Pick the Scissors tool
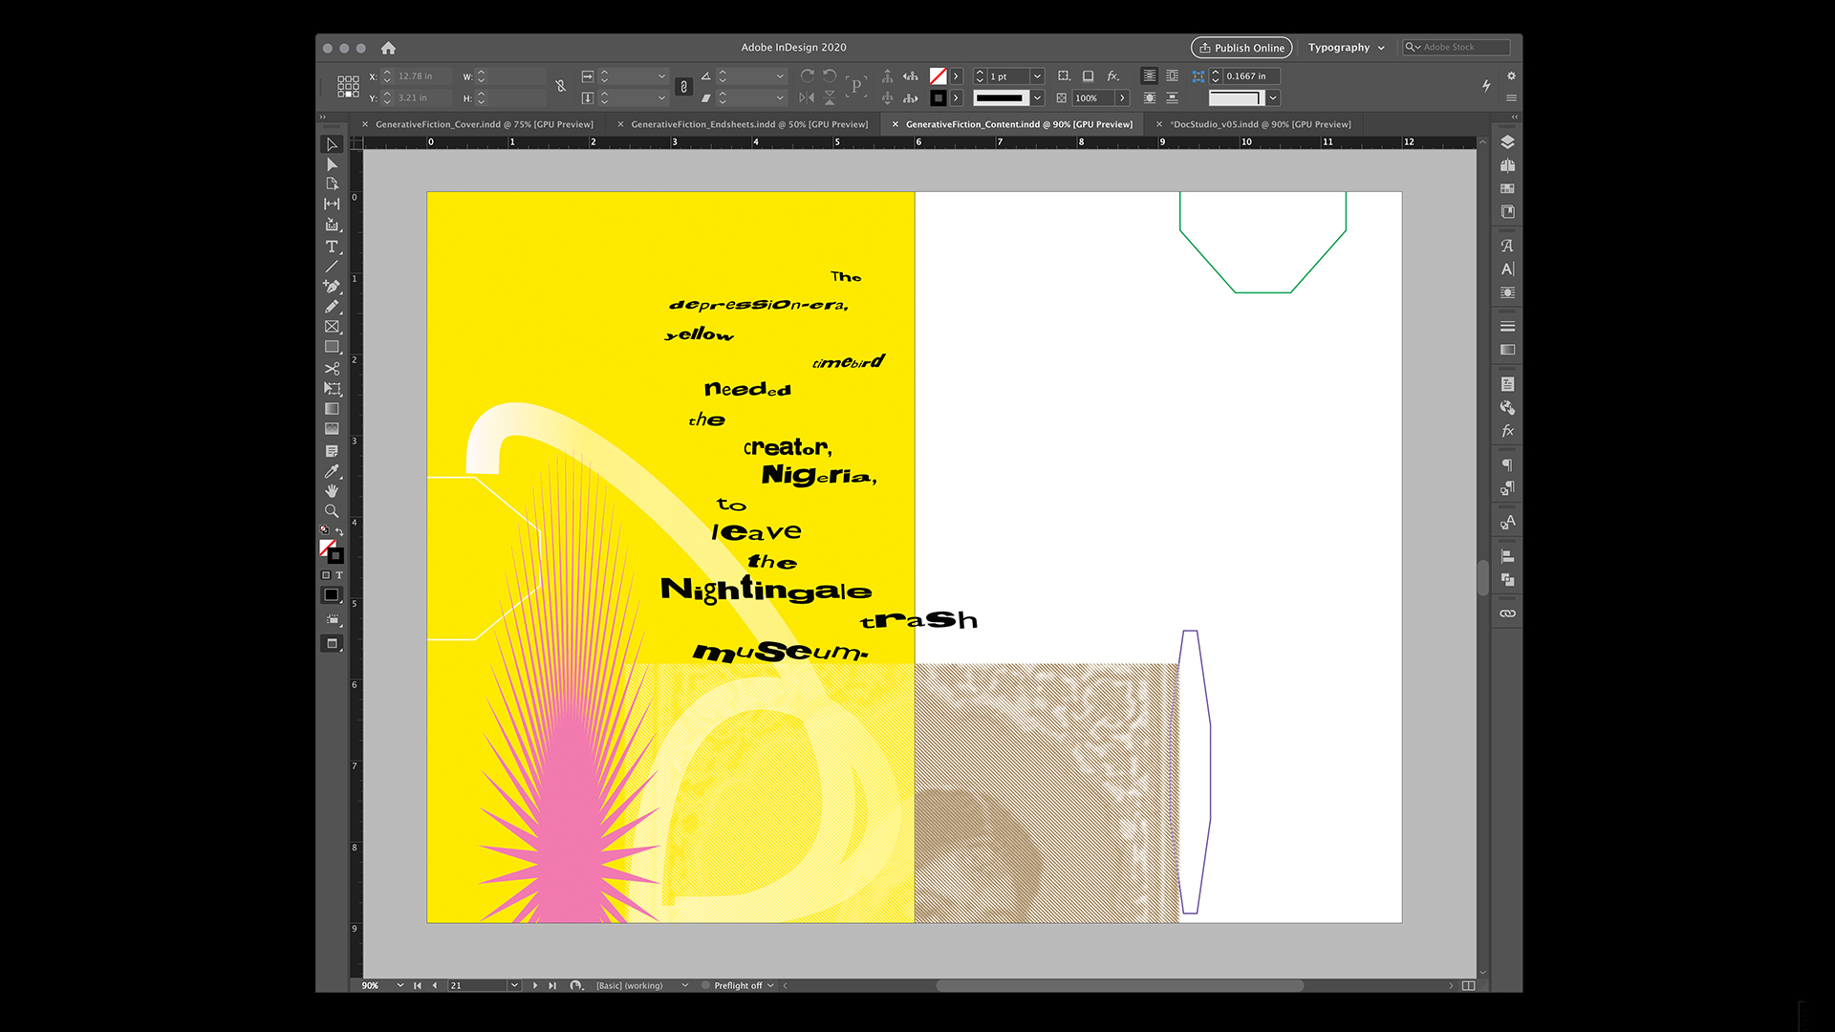Image resolution: width=1835 pixels, height=1032 pixels. [x=332, y=368]
